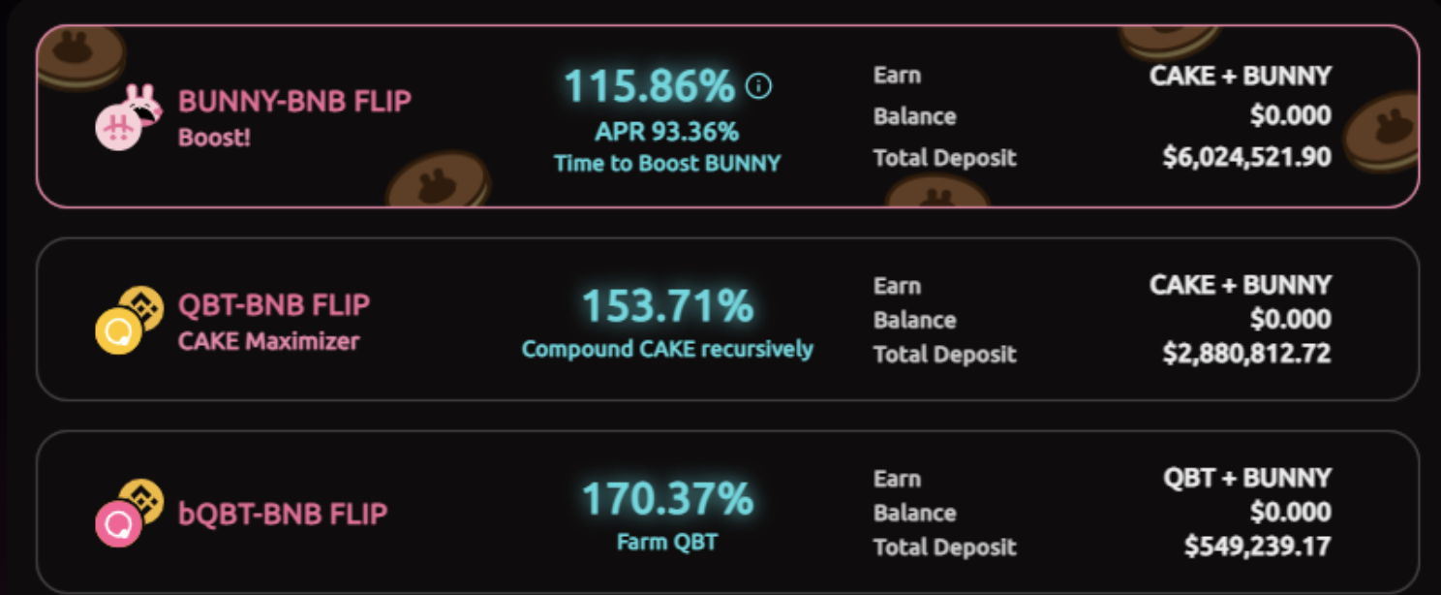Click the $6,024,521.90 total deposit
Viewport: 1441px width, 595px height.
click(1246, 157)
